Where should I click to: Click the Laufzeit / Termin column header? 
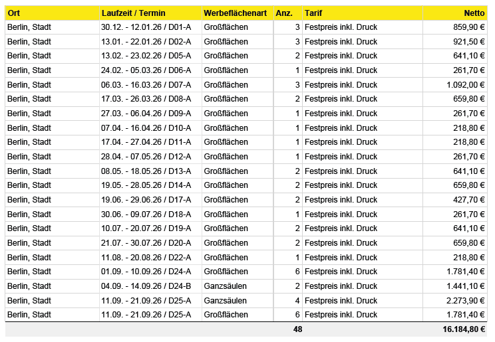coord(134,13)
